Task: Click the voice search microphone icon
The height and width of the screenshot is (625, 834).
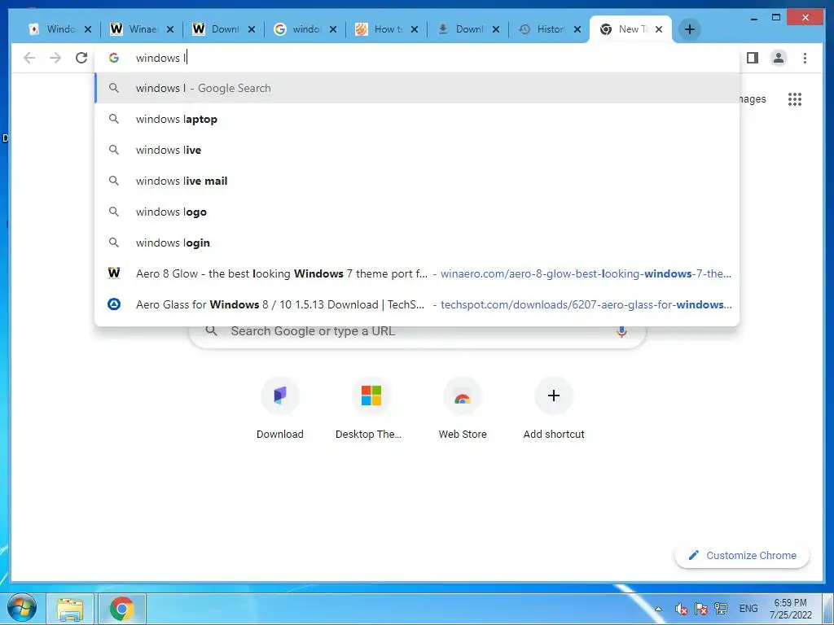Action: pos(621,331)
